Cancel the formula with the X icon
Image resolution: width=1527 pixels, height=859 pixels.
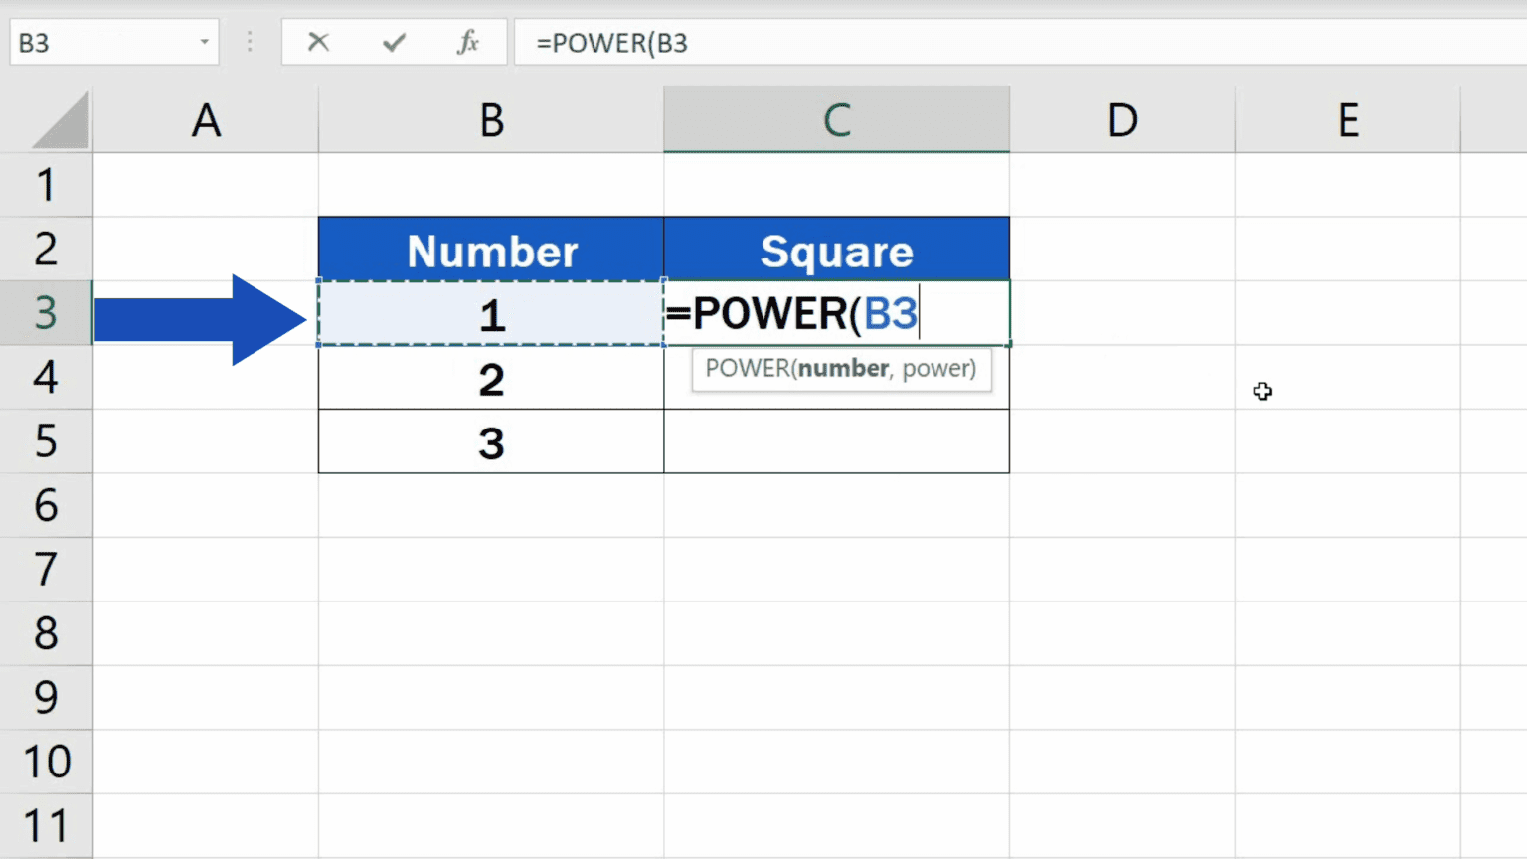[x=318, y=42]
